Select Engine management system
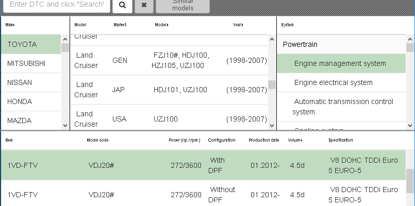 [x=341, y=63]
